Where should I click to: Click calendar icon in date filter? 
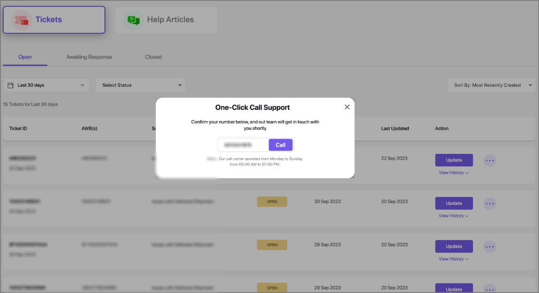(x=11, y=85)
